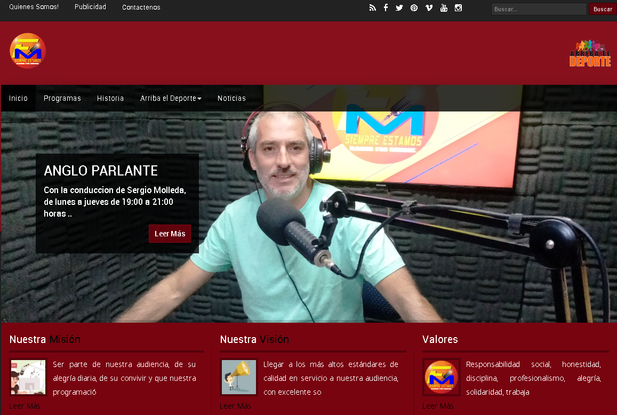The width and height of the screenshot is (617, 415).
Task: Click the FM Siempre Estamos header logo
Action: tap(28, 51)
